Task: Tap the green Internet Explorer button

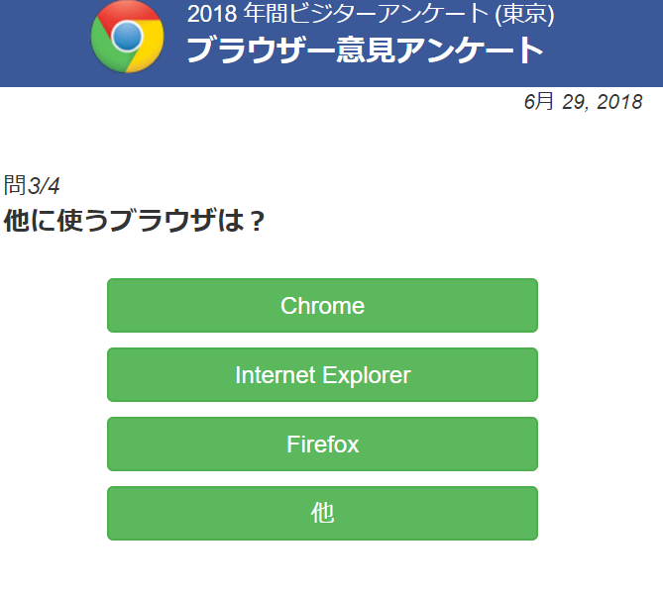Action: pyautogui.click(x=322, y=374)
